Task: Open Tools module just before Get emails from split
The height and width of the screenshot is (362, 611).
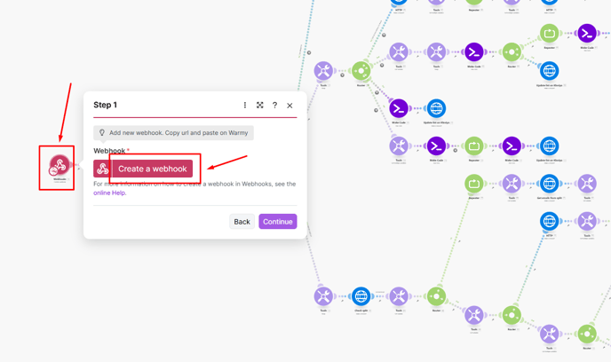Action: click(512, 184)
